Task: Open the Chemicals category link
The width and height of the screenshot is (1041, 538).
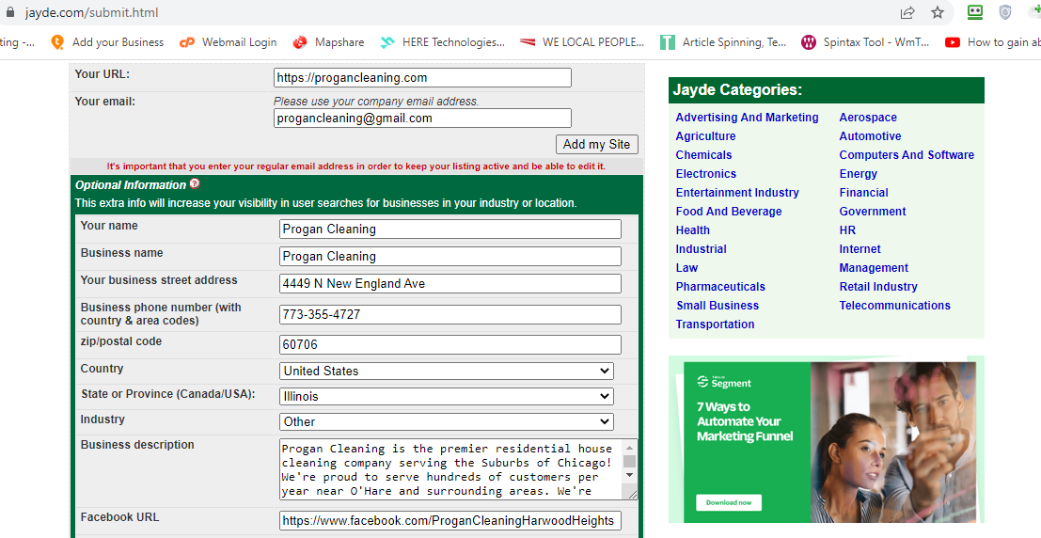Action: tap(703, 155)
